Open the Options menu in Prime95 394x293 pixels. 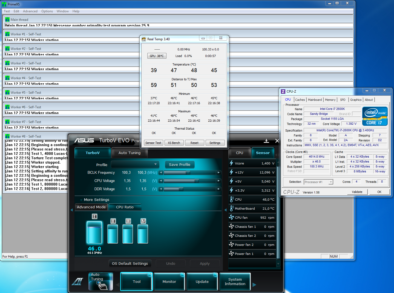47,11
